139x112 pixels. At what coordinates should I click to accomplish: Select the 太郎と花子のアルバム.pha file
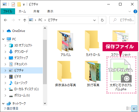click(x=121, y=75)
